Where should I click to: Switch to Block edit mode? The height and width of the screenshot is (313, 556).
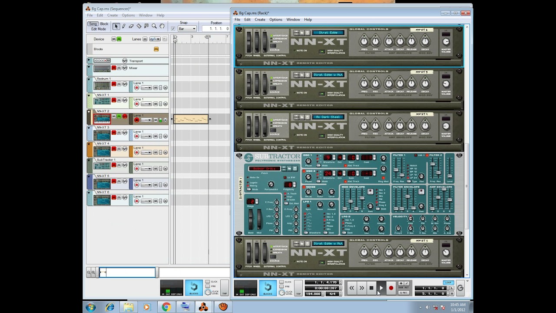point(104,24)
